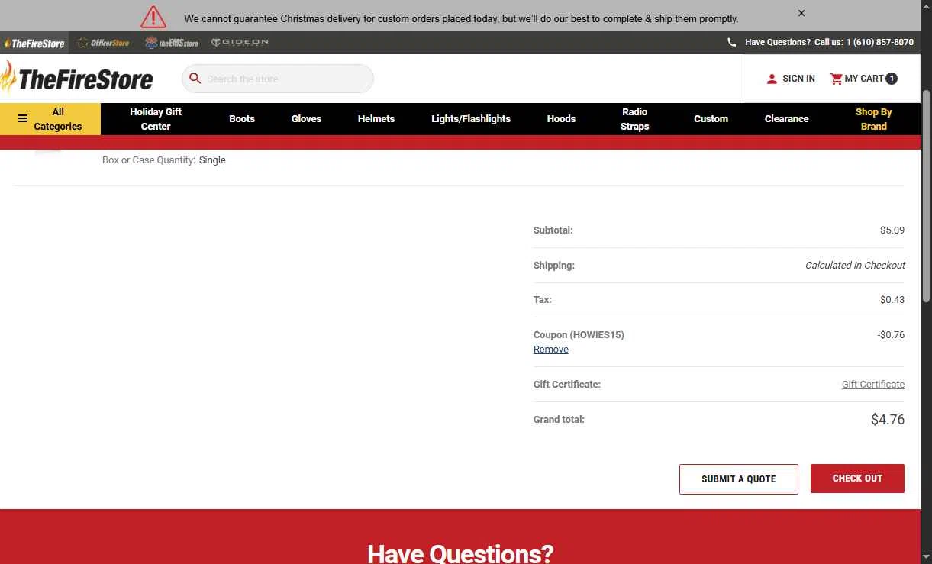Viewport: 932px width, 564px height.
Task: Focus the Search the store field
Action: click(278, 79)
